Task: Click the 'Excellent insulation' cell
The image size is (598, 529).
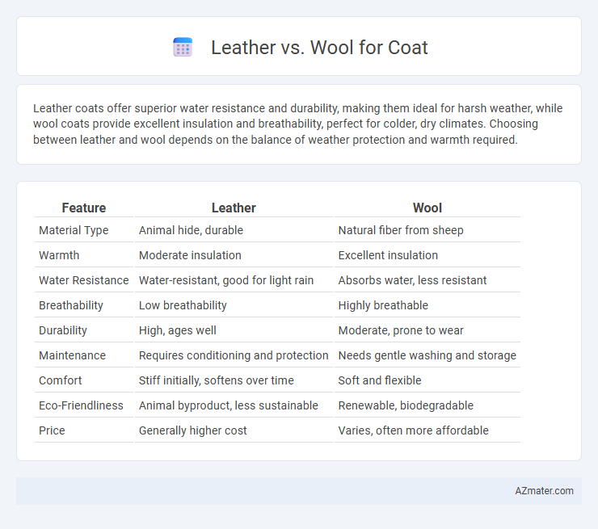Action: (x=427, y=255)
